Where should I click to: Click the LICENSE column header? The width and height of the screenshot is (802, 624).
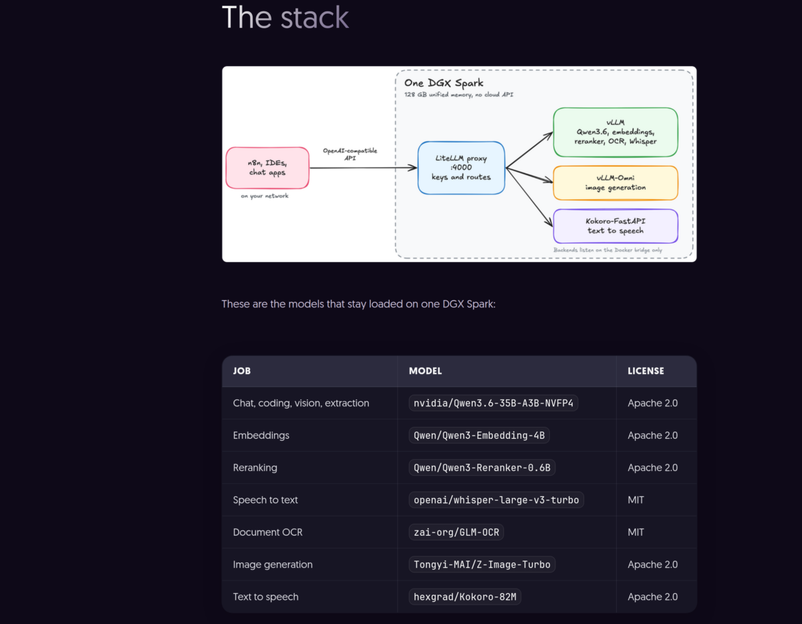tap(646, 371)
